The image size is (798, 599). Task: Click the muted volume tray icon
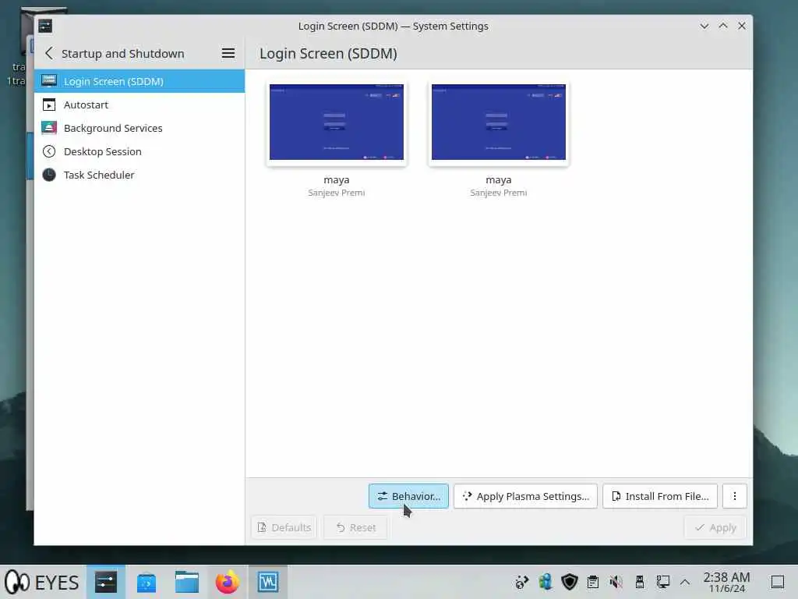click(616, 582)
